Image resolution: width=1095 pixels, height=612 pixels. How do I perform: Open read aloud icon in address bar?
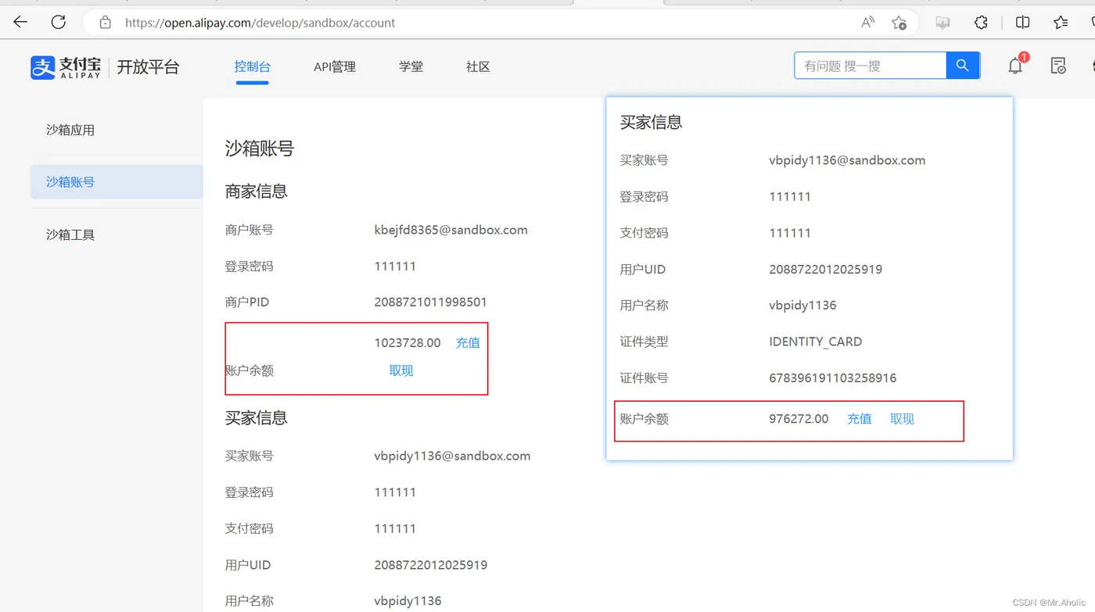pos(867,23)
